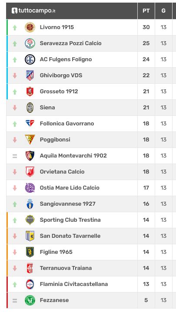
Task: Click the Ostia Mare Lido Calcio crest
Action: (30, 188)
